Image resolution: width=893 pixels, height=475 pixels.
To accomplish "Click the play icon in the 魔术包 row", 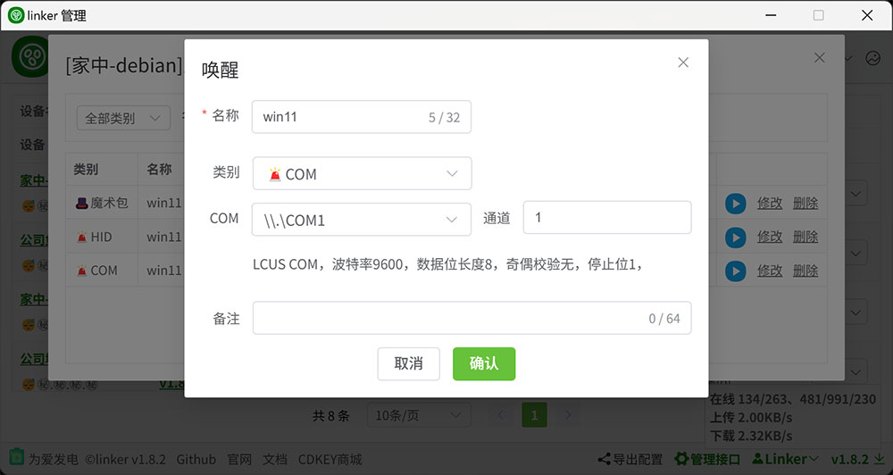I will pyautogui.click(x=735, y=204).
